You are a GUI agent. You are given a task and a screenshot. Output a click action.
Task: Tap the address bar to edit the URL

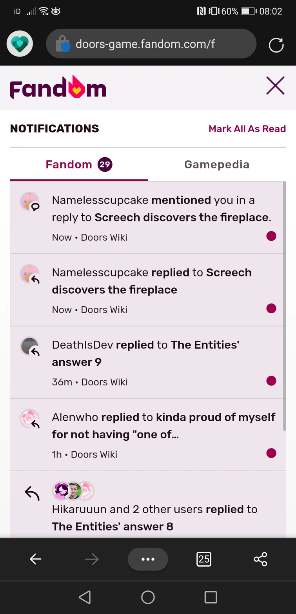click(157, 44)
